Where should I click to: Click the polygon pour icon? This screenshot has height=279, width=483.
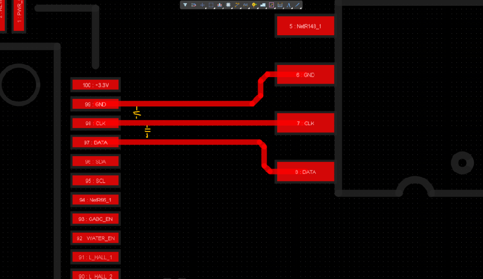coord(263,5)
